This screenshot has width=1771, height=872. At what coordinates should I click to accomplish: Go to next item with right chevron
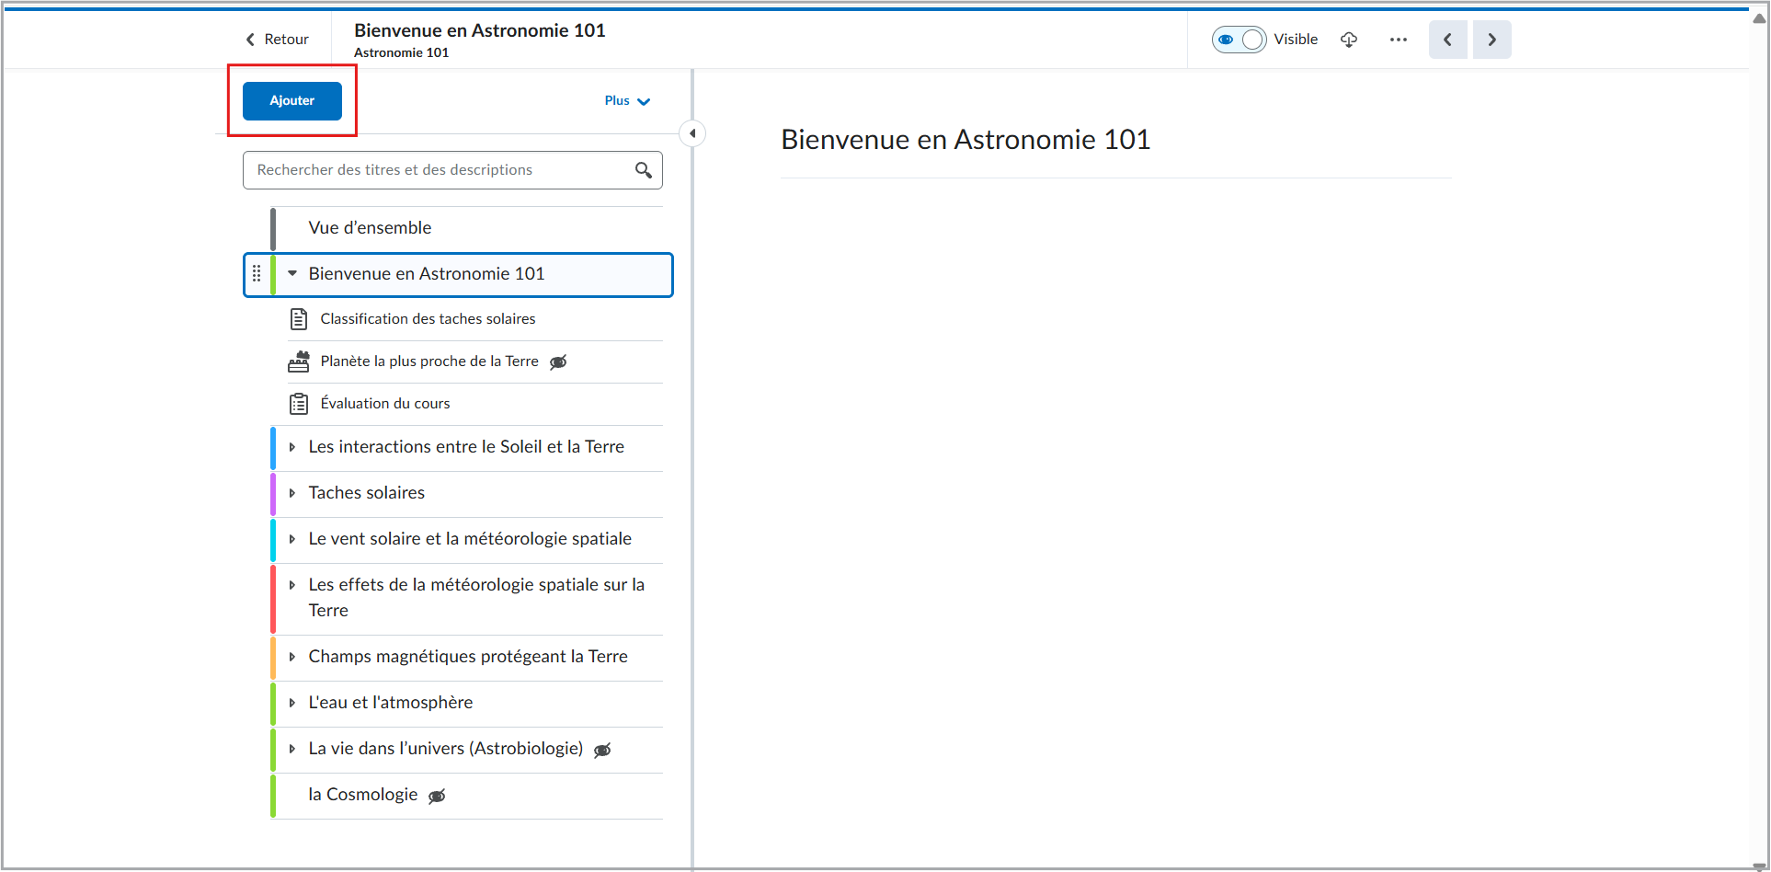[x=1491, y=40]
